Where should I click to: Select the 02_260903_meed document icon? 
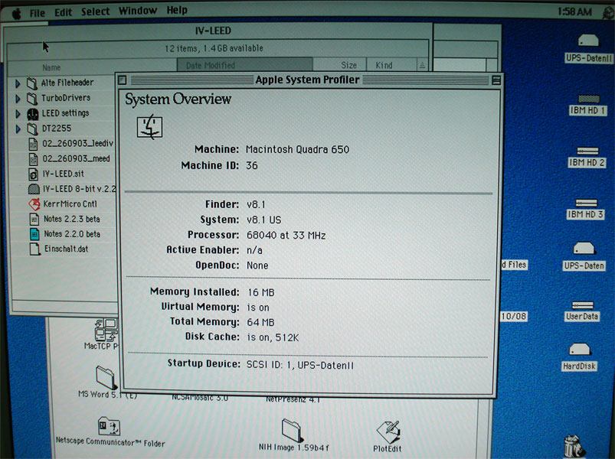[34, 159]
